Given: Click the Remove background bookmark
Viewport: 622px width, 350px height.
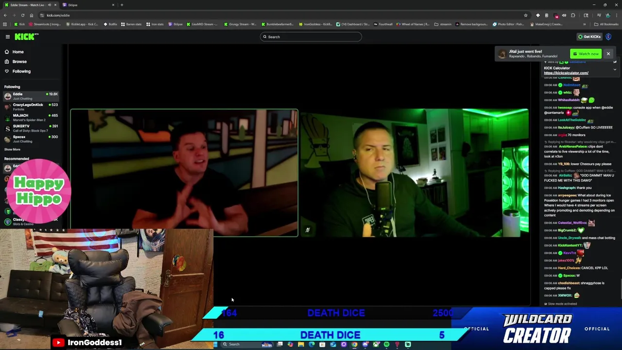Looking at the screenshot, I should click(x=471, y=24).
